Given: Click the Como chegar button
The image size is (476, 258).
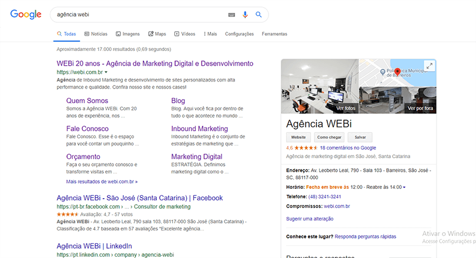Looking at the screenshot, I should tap(329, 137).
